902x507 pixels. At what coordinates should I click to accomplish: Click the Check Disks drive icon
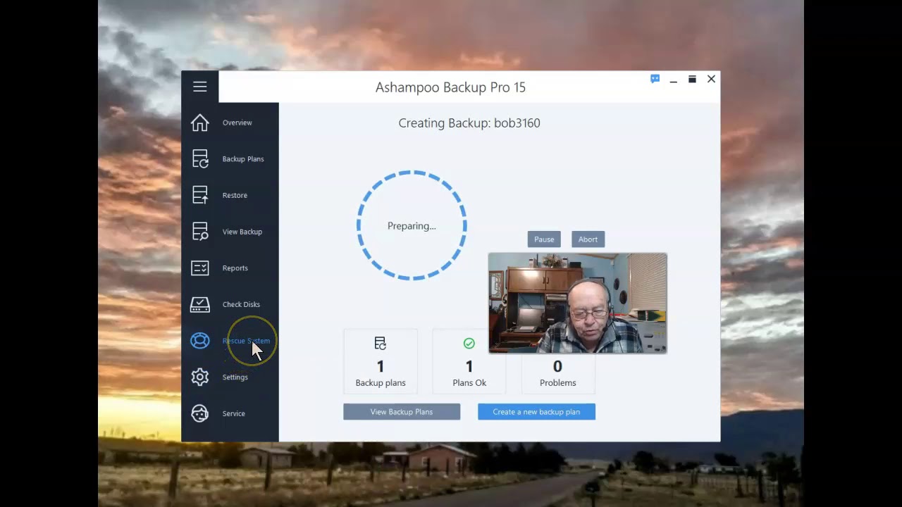point(200,304)
